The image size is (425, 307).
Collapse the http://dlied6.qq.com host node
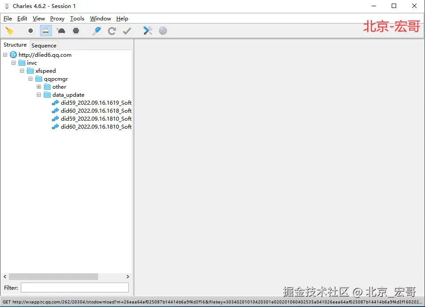pos(5,55)
